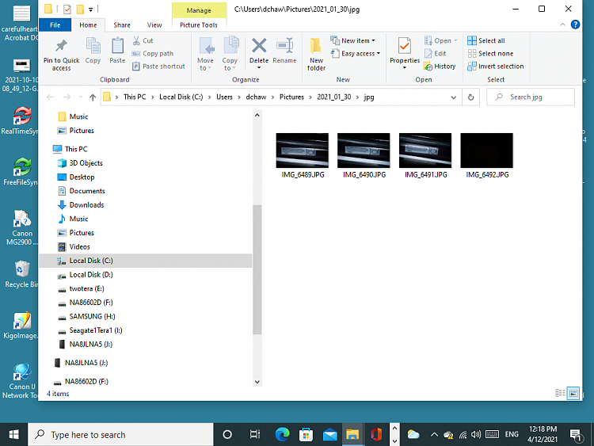Click Copy path in ribbon
Image resolution: width=594 pixels, height=446 pixels.
[x=153, y=53]
